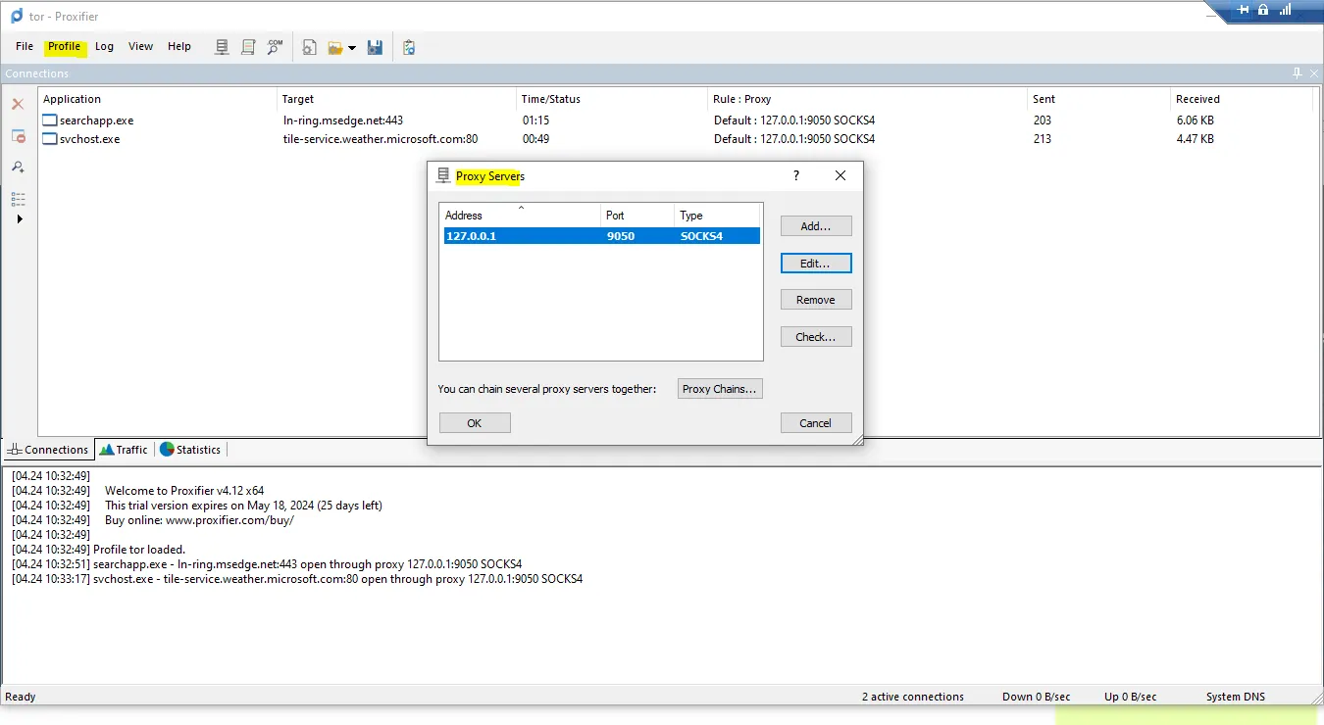Close connection with the red X sidebar icon
Viewport: 1324px width, 725px height.
point(17,104)
